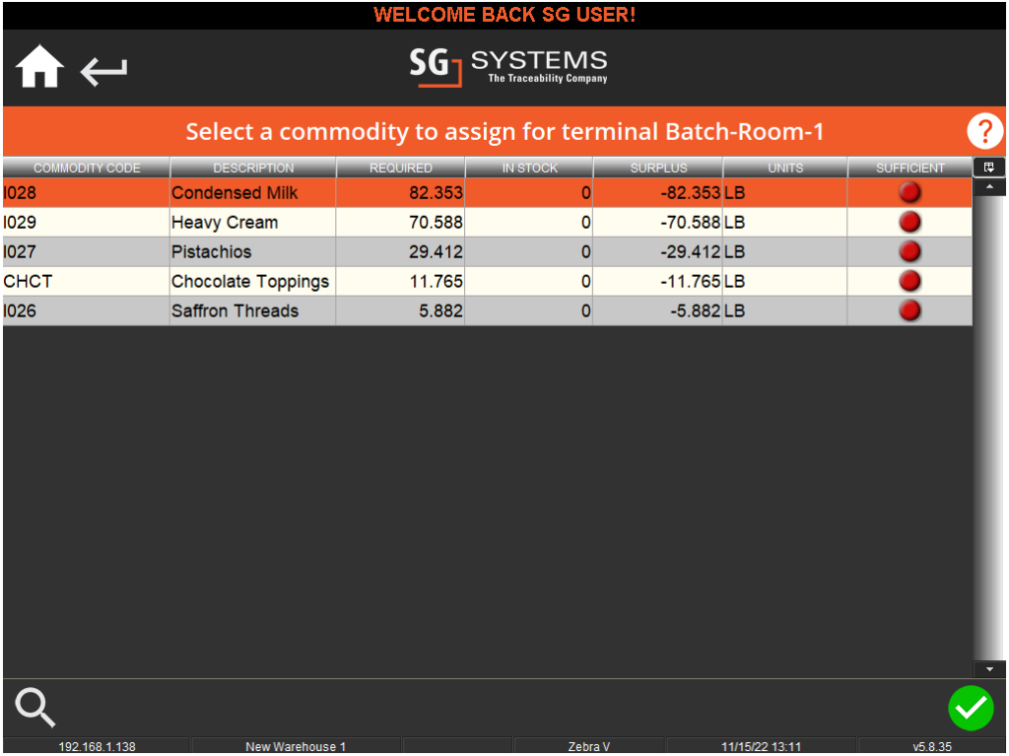1009x756 pixels.
Task: Click the scrollbar up arrow icon
Action: click(990, 188)
